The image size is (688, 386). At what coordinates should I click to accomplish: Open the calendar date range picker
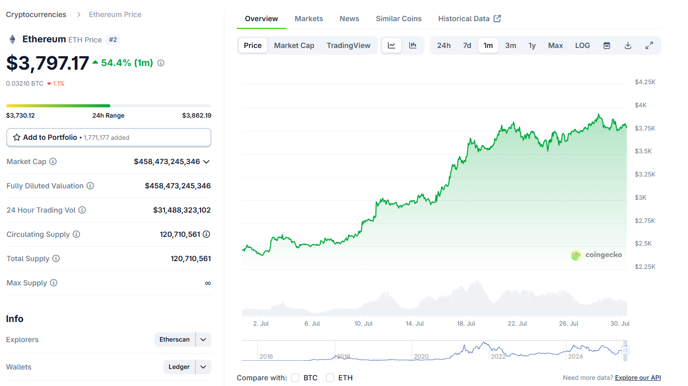click(607, 45)
